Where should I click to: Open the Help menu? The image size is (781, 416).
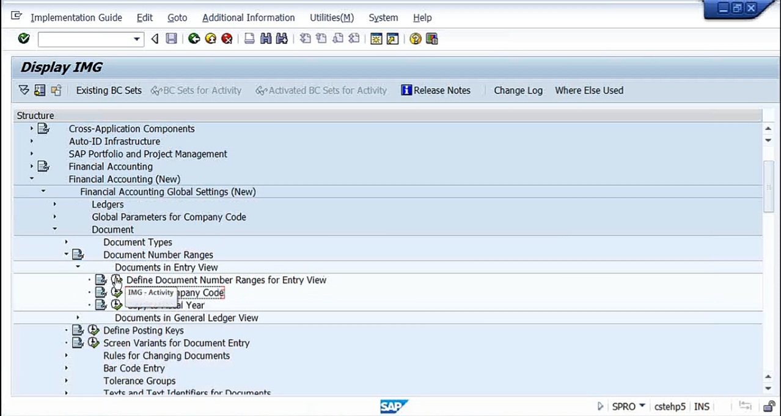pos(422,18)
